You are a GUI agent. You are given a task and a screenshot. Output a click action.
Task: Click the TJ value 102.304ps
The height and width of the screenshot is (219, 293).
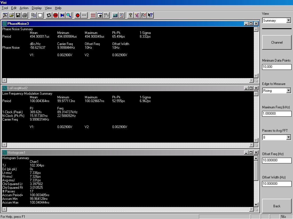37,165
